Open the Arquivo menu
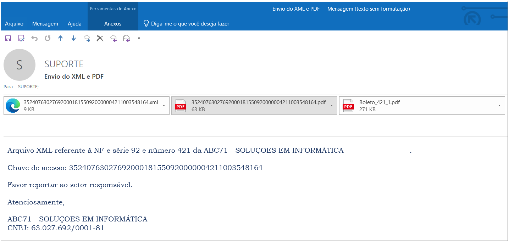 click(x=14, y=24)
